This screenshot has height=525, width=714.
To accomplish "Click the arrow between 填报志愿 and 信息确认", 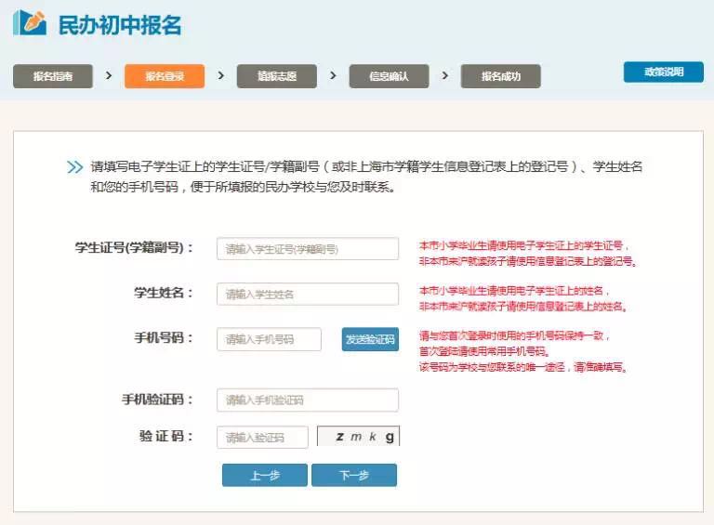I will 333,75.
